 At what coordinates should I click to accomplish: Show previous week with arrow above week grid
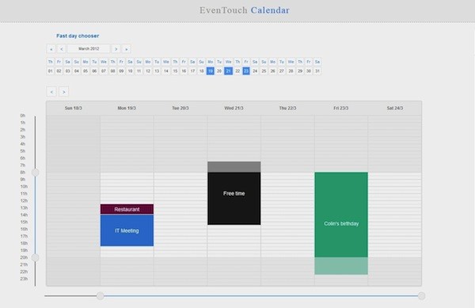51,92
